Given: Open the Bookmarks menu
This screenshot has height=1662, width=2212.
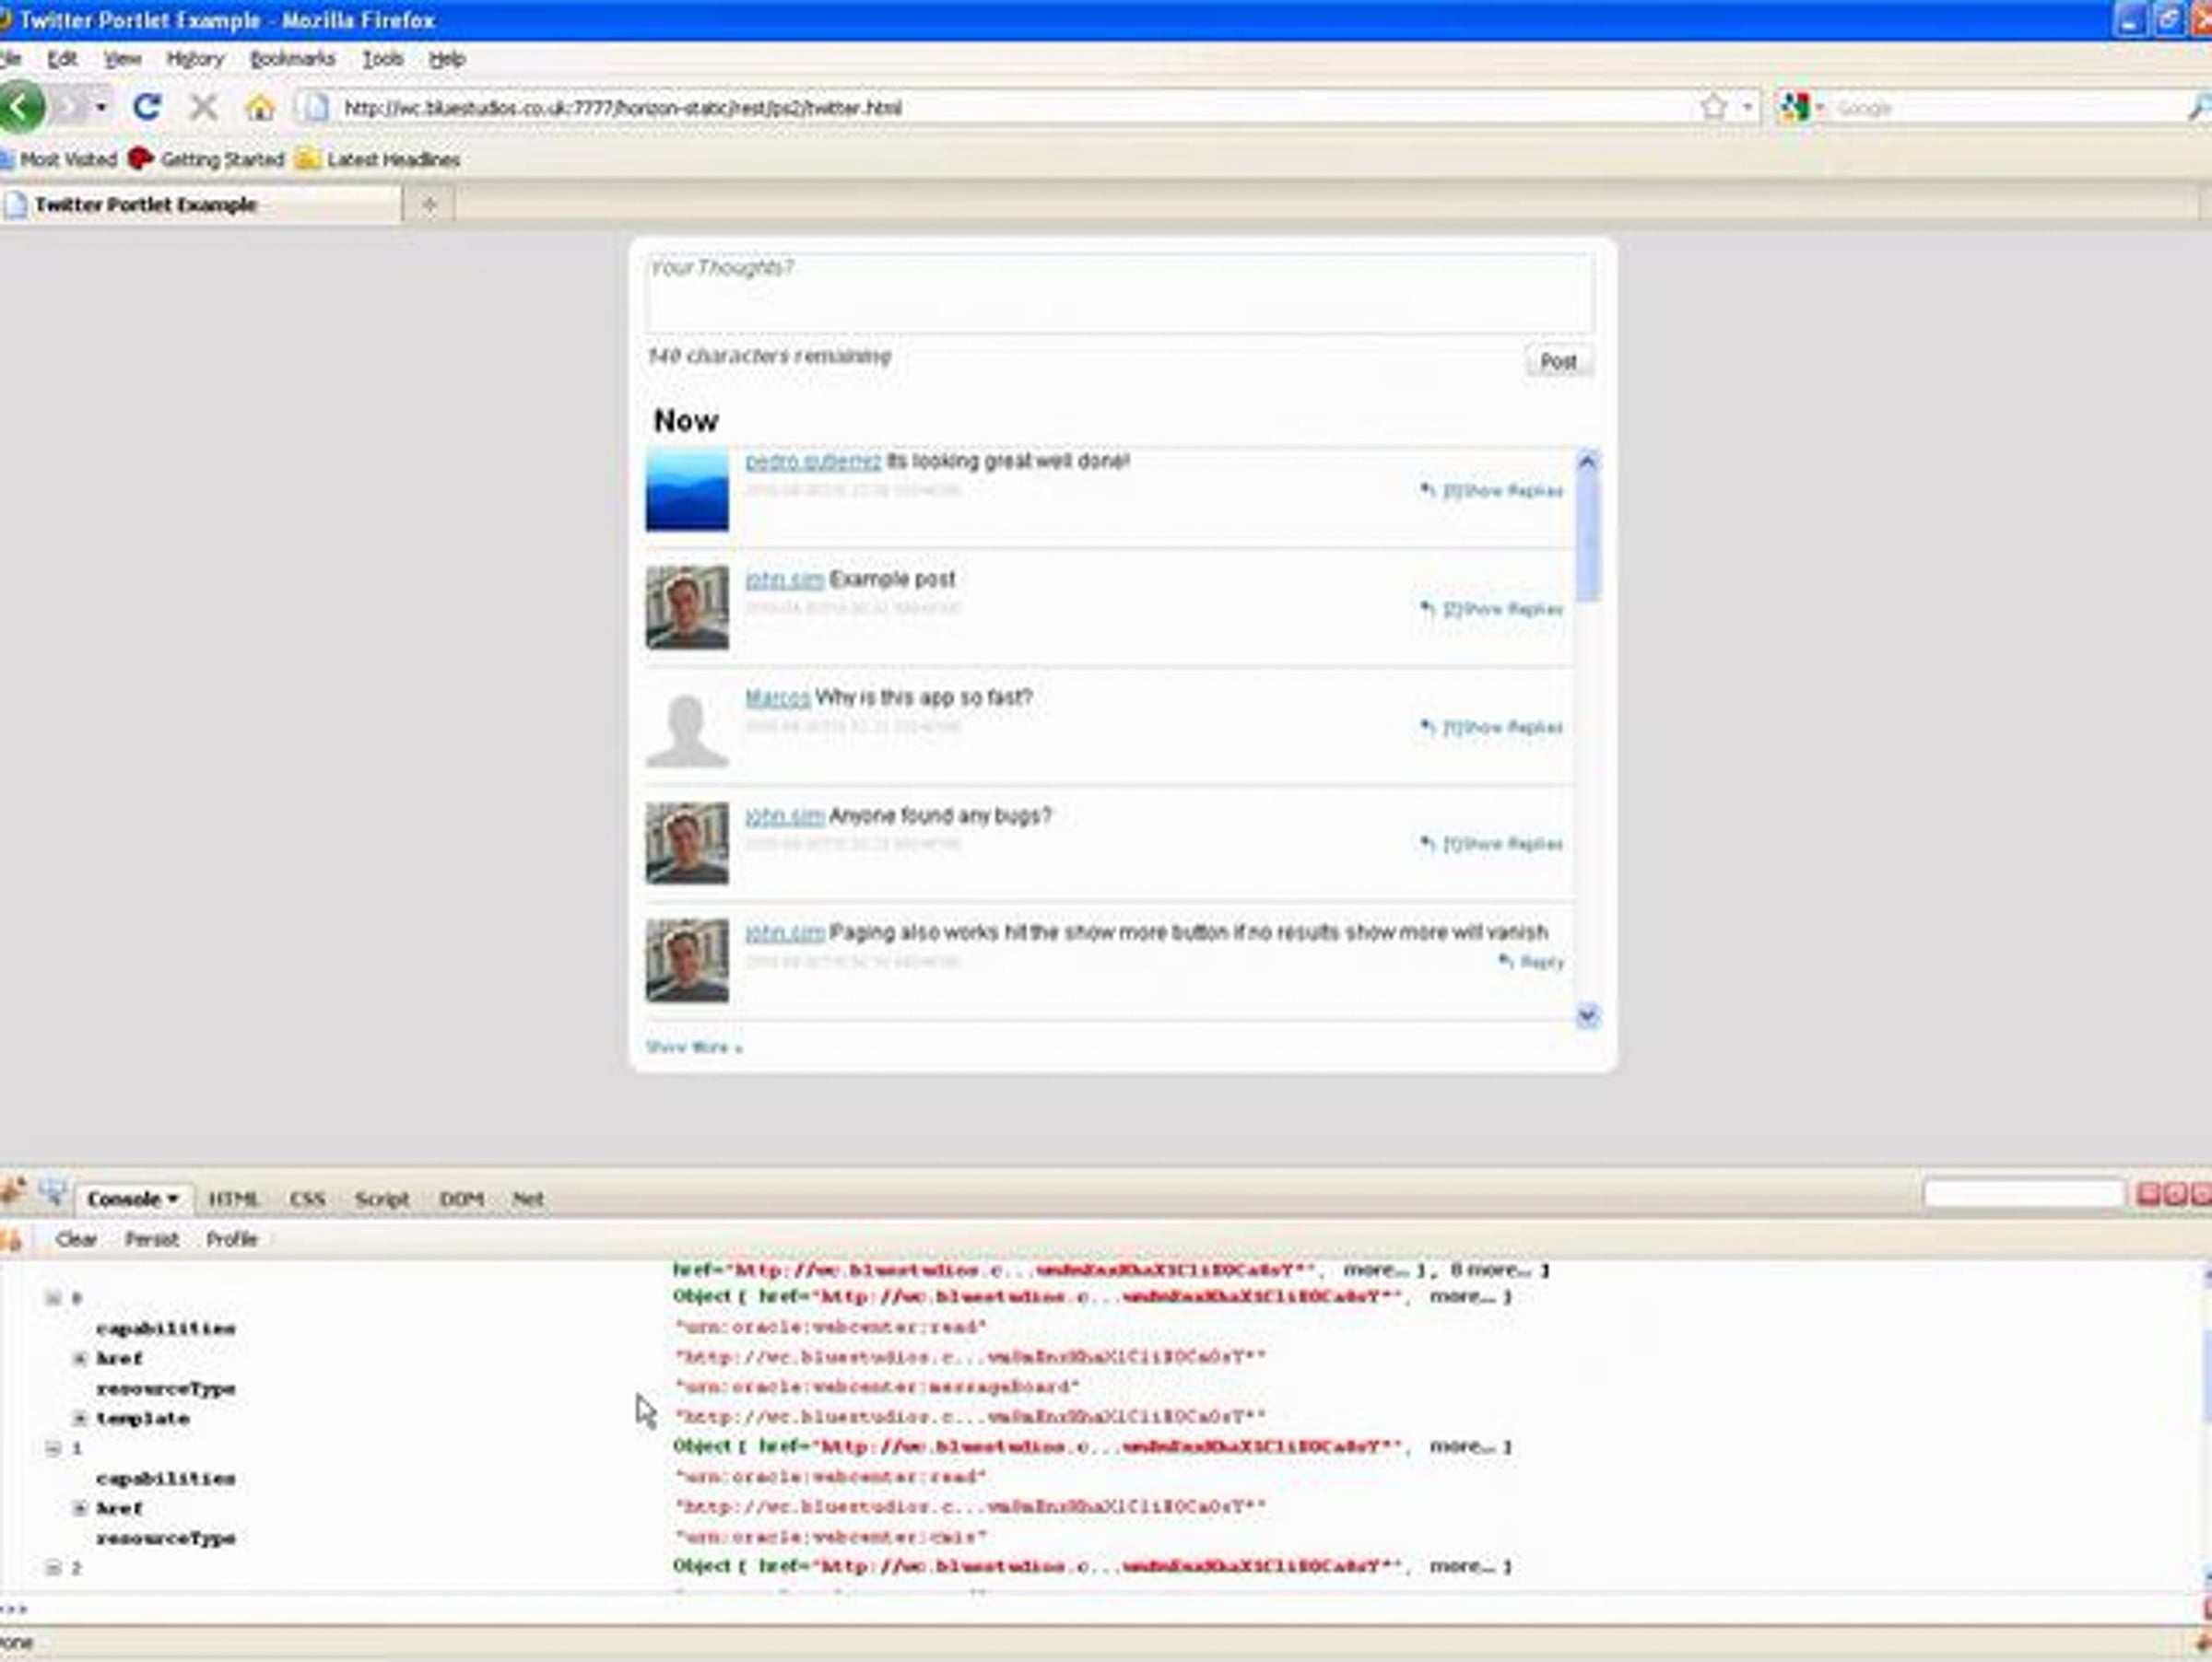Looking at the screenshot, I should pos(292,59).
